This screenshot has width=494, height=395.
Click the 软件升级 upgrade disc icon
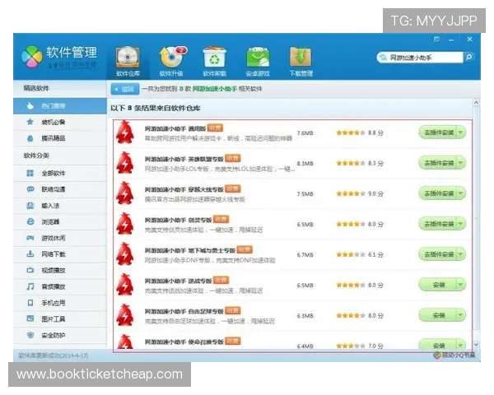[x=171, y=56]
